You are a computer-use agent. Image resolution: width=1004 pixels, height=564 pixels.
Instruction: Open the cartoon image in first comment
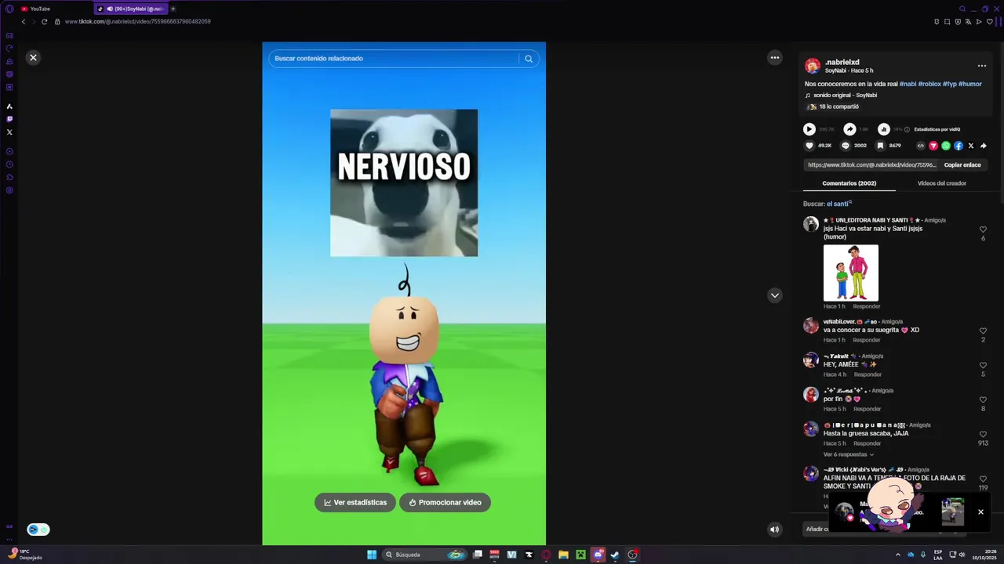(851, 273)
